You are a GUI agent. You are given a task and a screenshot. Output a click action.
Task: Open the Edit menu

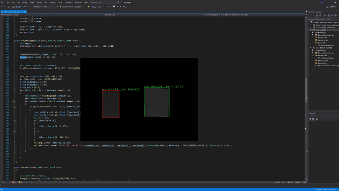(7, 2)
